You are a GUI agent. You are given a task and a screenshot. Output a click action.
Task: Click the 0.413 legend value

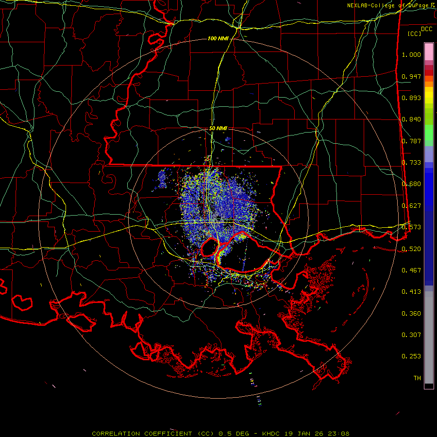click(411, 292)
